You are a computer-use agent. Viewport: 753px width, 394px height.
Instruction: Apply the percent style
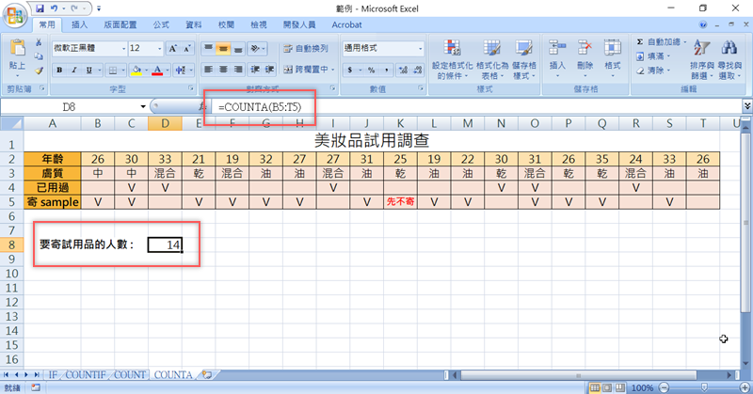[x=371, y=71]
